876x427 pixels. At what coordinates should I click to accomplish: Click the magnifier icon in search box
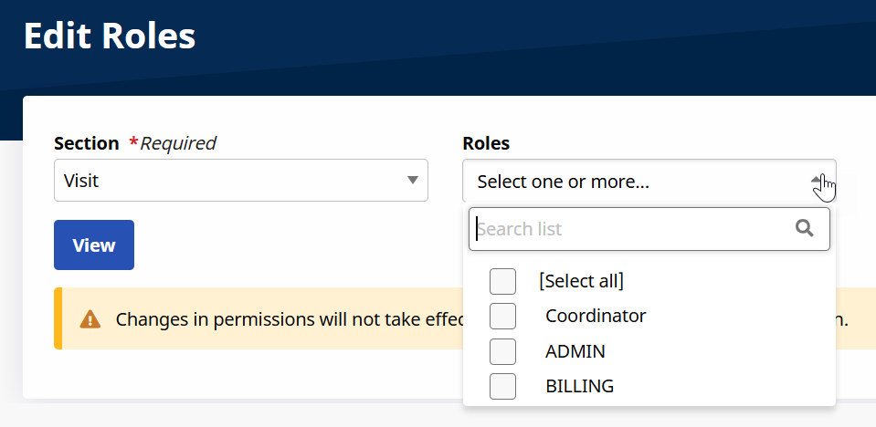pos(804,228)
